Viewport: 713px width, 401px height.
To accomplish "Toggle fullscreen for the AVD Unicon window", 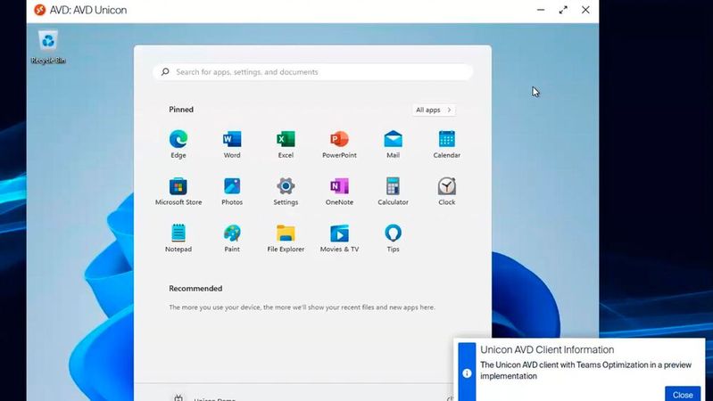I will 563,10.
